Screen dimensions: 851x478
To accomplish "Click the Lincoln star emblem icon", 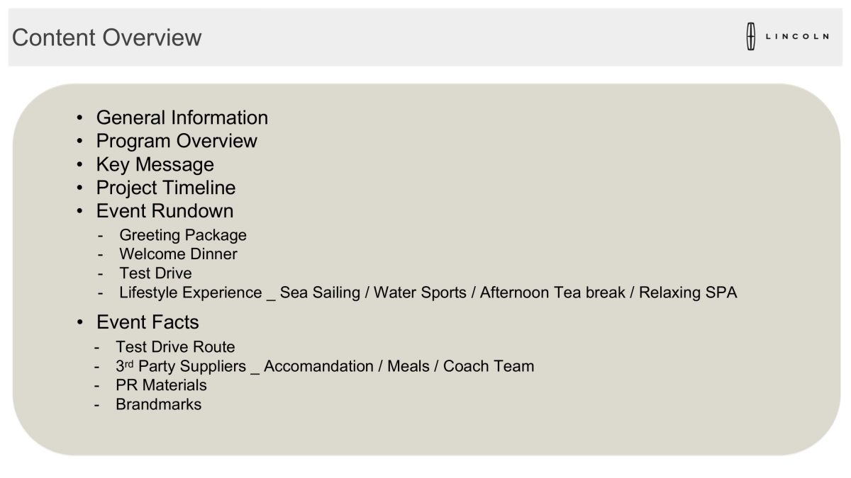I will [750, 37].
